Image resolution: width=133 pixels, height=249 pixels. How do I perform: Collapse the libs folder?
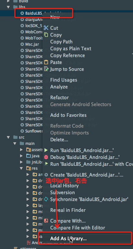8,7
